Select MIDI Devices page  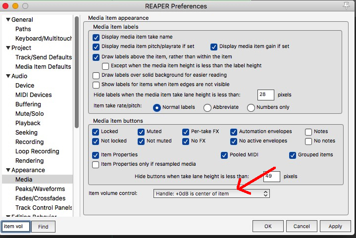33,95
